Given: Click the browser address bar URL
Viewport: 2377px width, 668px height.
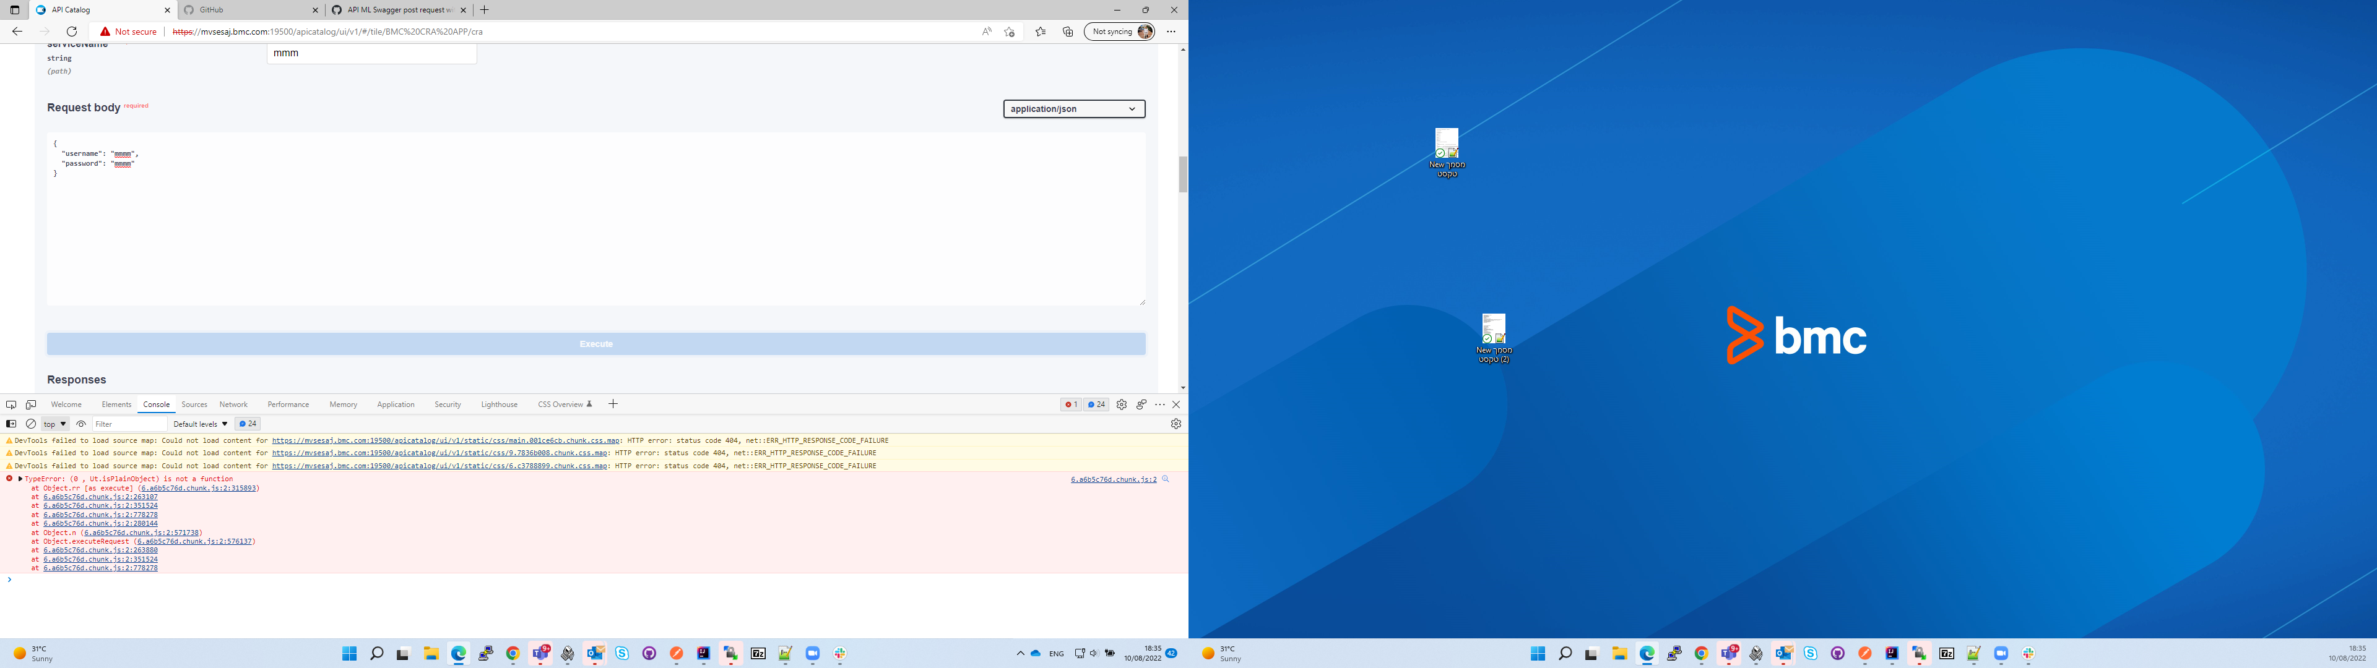Looking at the screenshot, I should [x=327, y=32].
